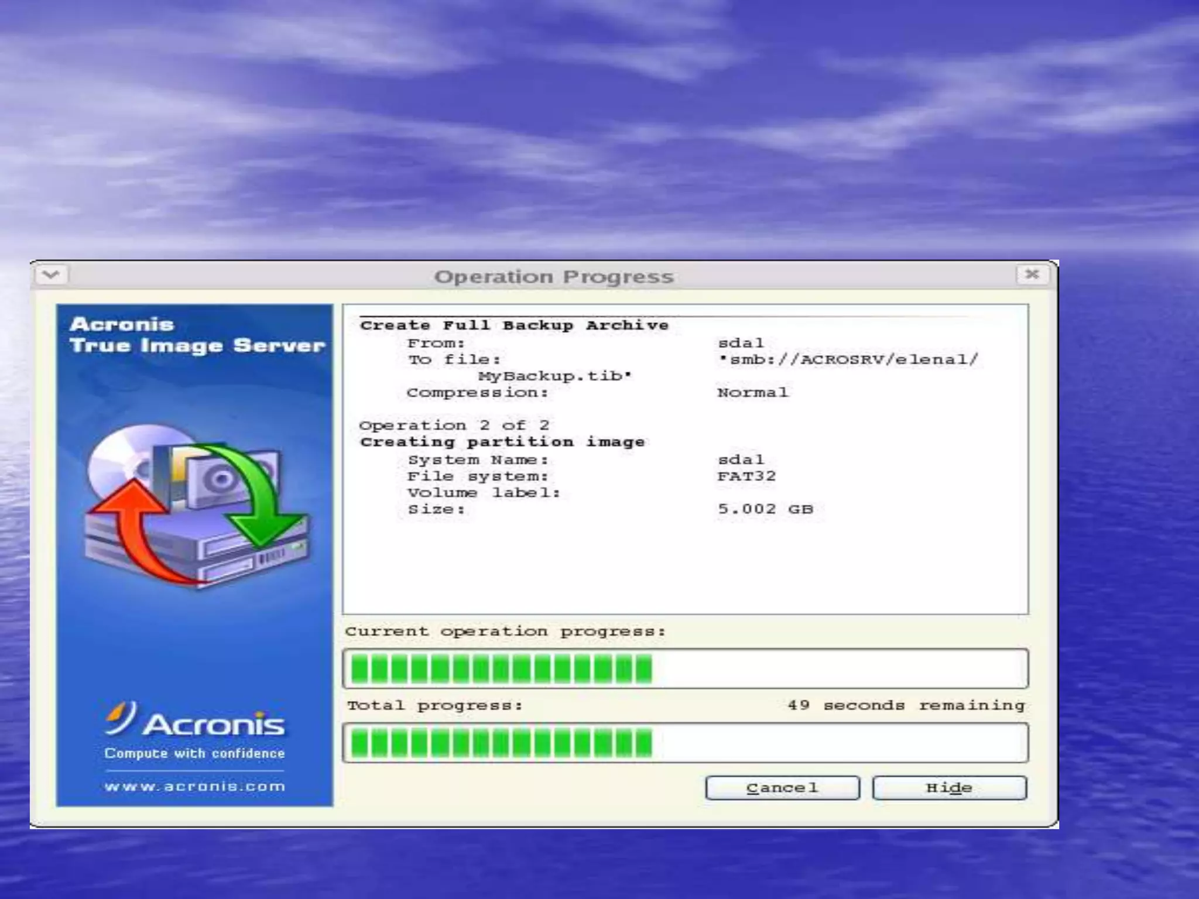Click the 49 seconds remaining label
1199x899 pixels.
tap(906, 705)
